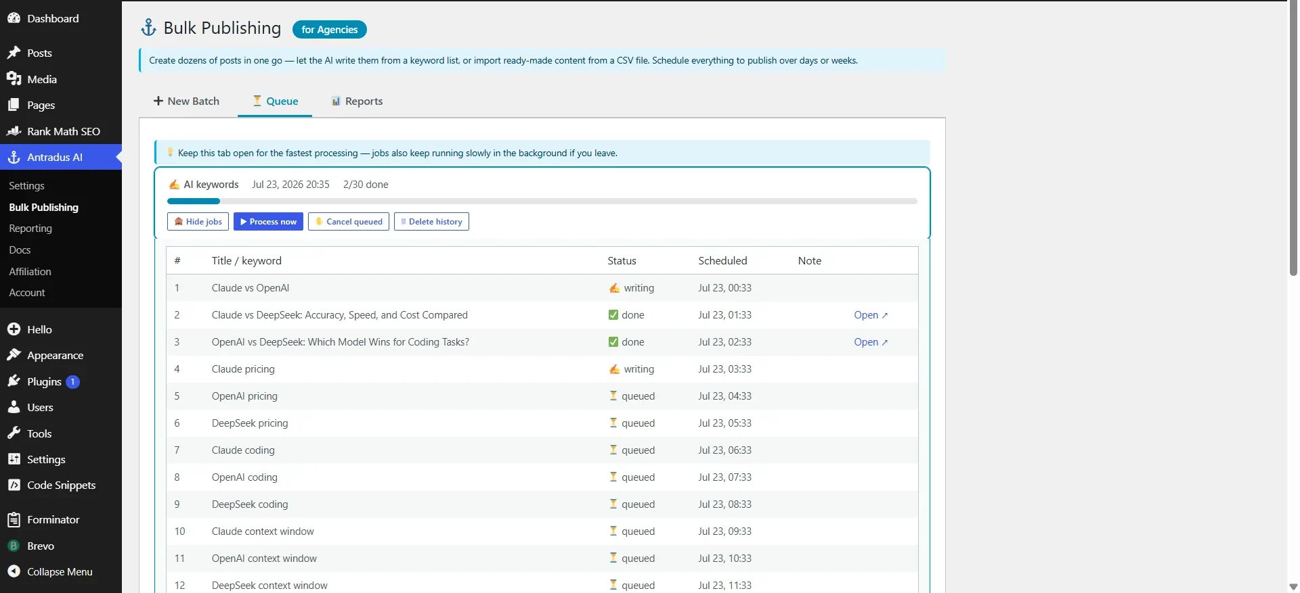Click the Forminator clipboard icon
Image resolution: width=1300 pixels, height=593 pixels.
[x=14, y=519]
